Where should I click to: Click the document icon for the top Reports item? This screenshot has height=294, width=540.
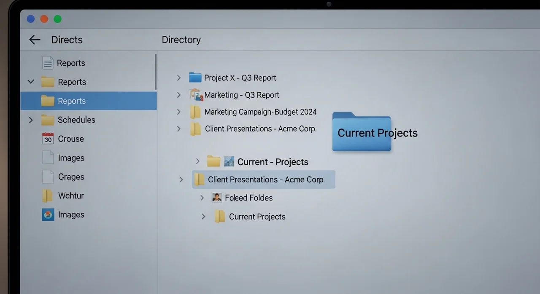[48, 63]
